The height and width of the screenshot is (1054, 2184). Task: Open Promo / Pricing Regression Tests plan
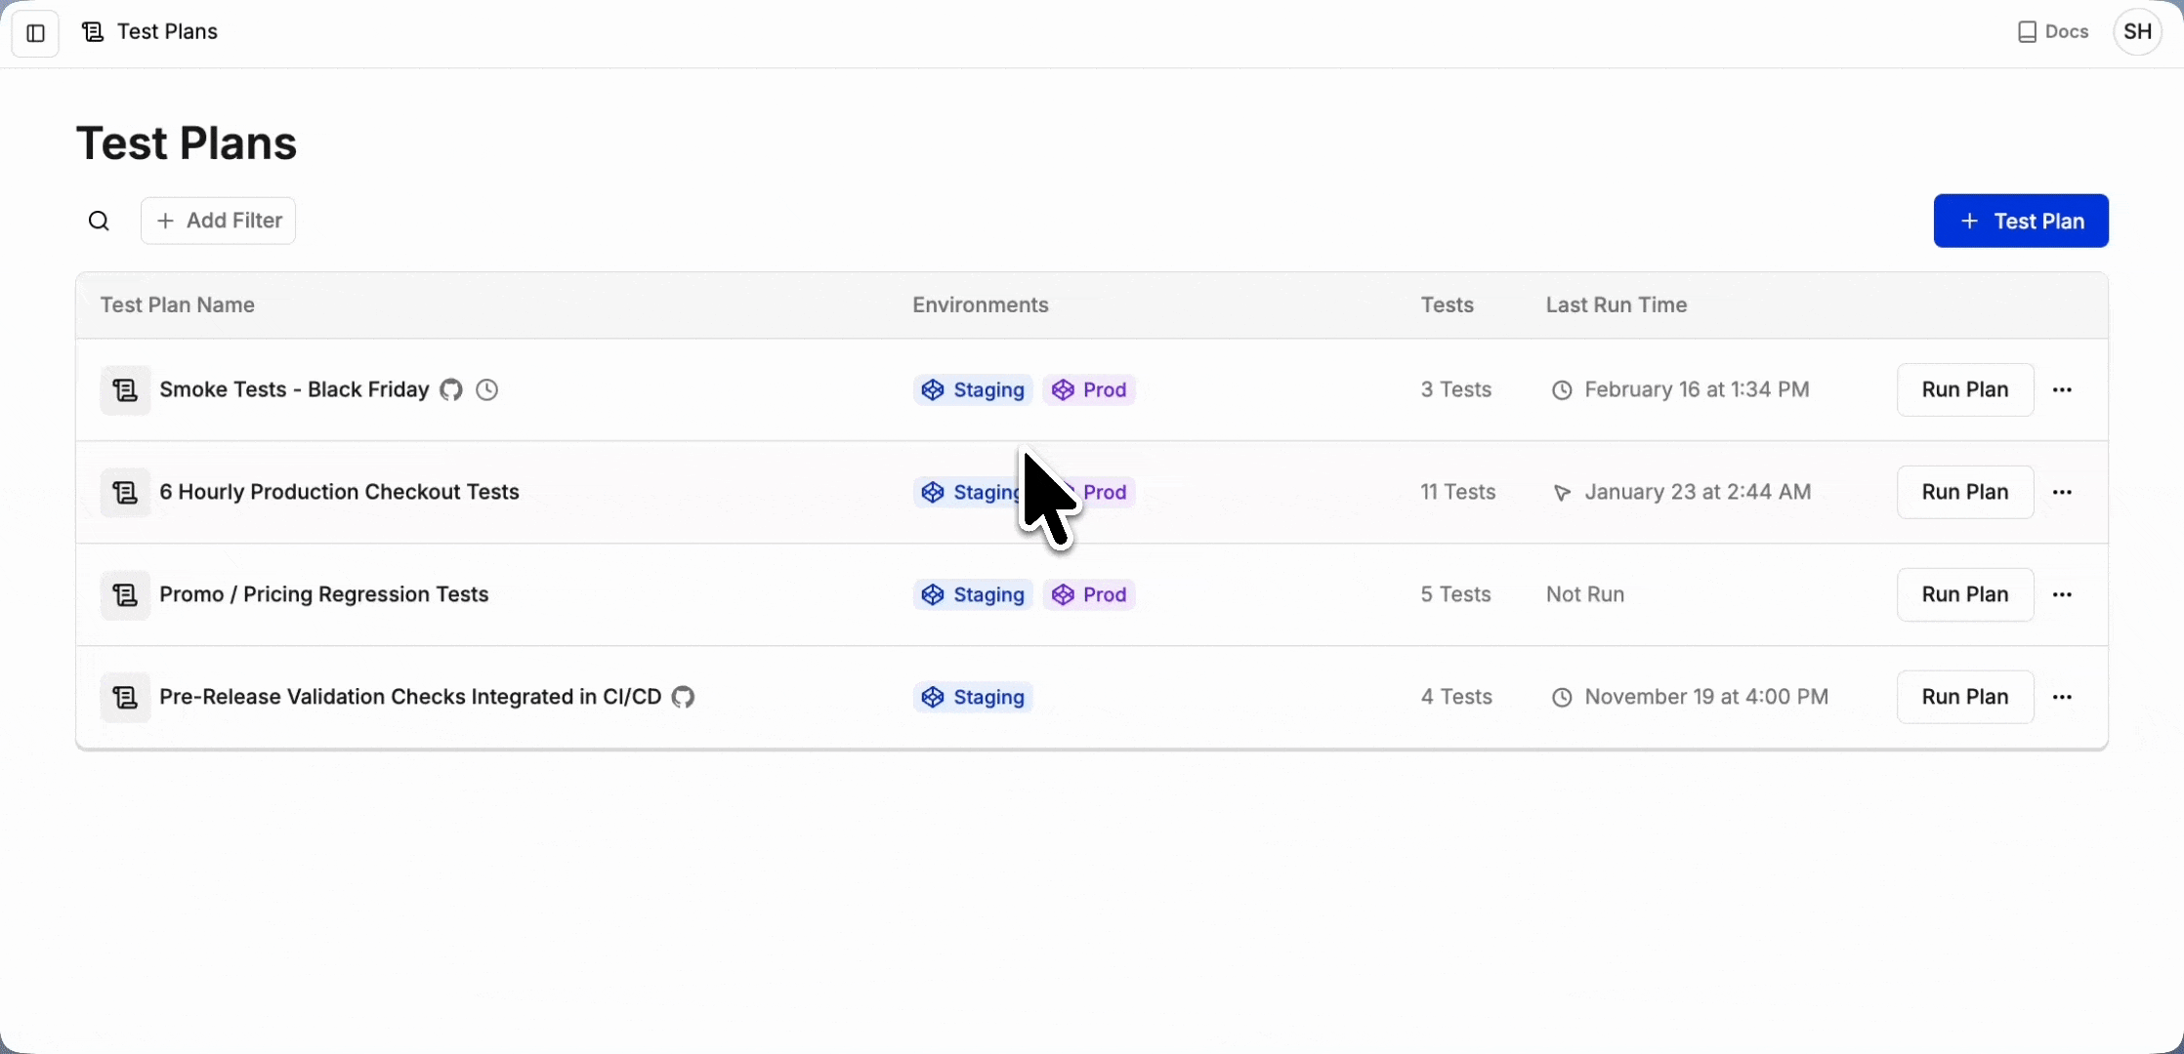pyautogui.click(x=323, y=594)
